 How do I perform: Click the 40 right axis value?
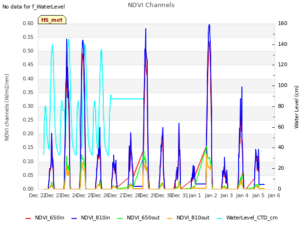281,148
